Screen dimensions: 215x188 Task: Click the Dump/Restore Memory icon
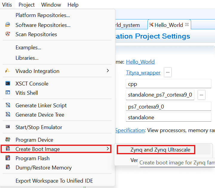coord(8,168)
